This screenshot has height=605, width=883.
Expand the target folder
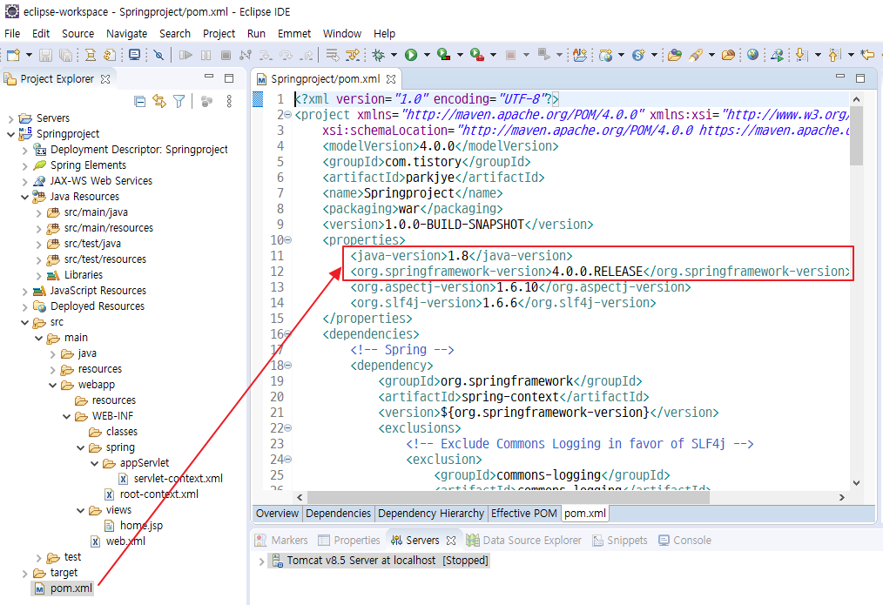tap(24, 574)
